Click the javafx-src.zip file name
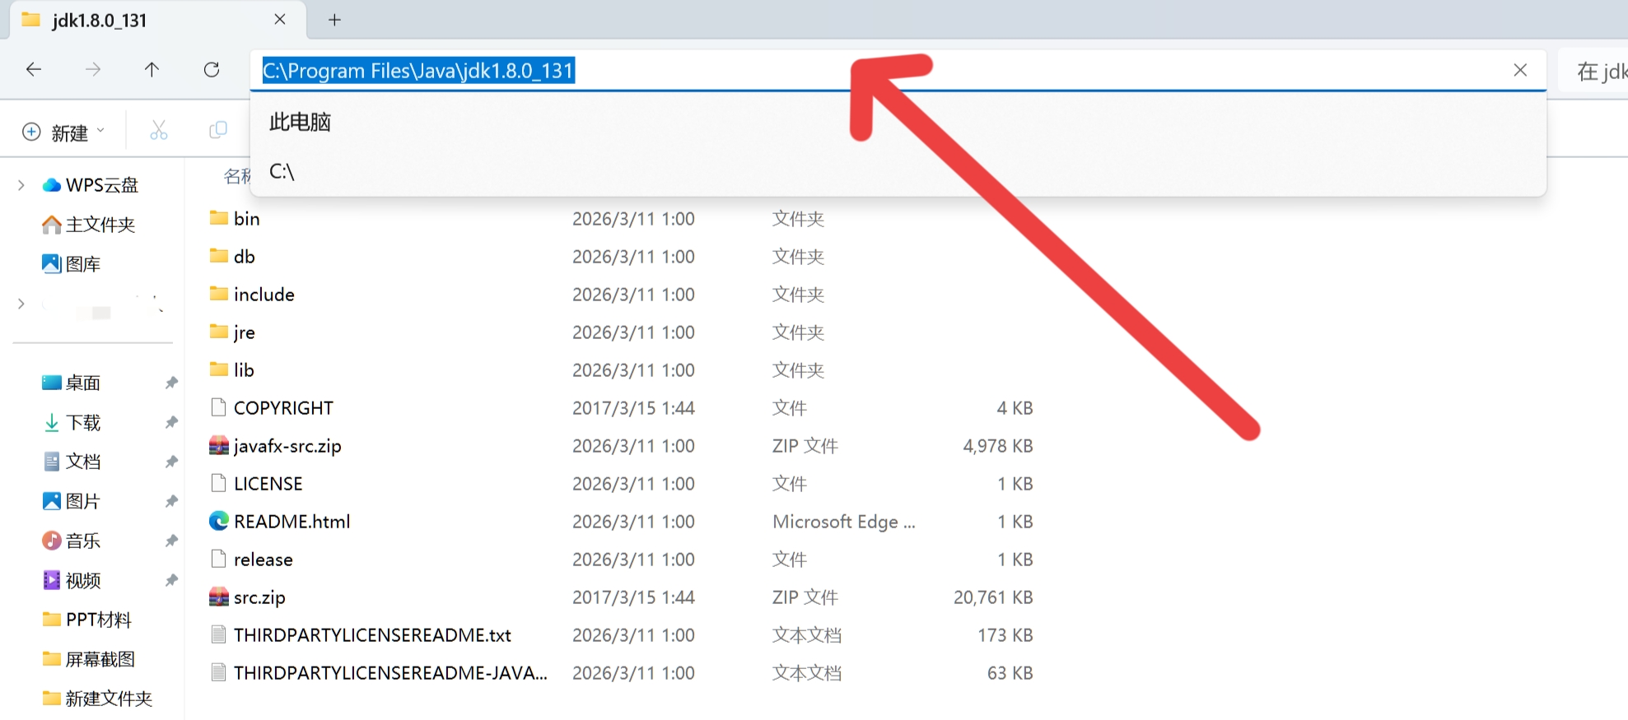1628x720 pixels. coord(287,446)
